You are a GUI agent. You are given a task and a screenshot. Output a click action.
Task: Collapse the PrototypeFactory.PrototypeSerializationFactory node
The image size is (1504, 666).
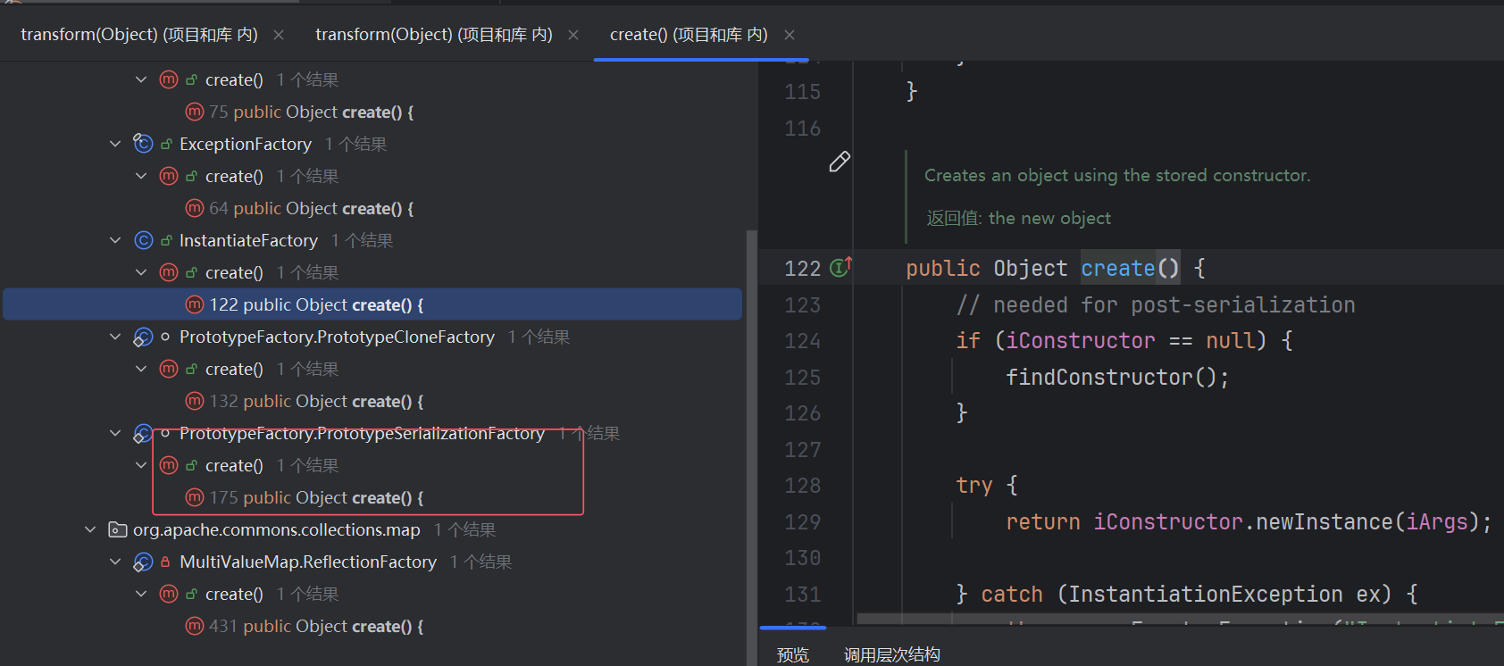(x=115, y=433)
